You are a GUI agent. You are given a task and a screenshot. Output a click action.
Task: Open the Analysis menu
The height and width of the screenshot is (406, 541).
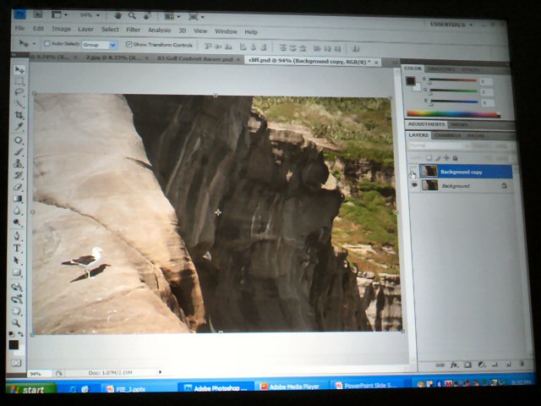click(160, 30)
